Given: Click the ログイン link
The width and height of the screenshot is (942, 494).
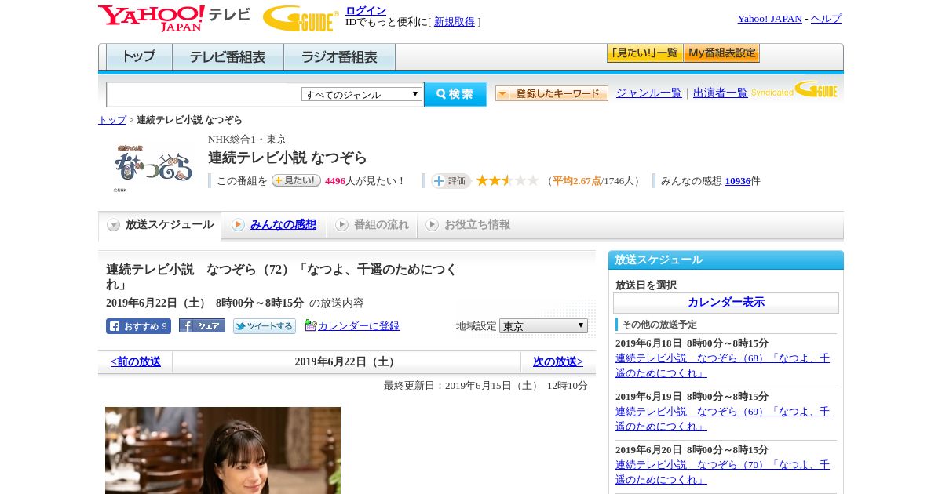Looking at the screenshot, I should [366, 10].
